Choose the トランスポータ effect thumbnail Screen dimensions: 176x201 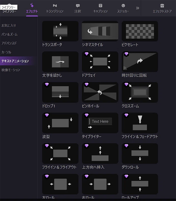pos(60,31)
